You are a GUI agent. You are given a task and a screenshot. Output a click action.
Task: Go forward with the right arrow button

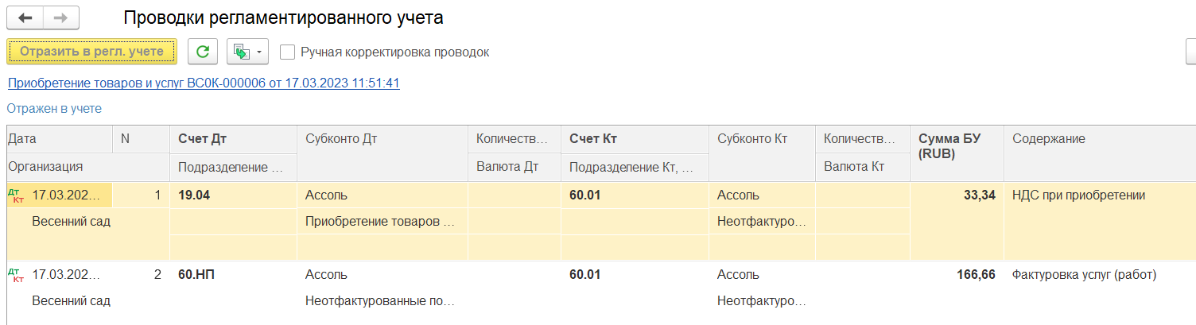[60, 18]
